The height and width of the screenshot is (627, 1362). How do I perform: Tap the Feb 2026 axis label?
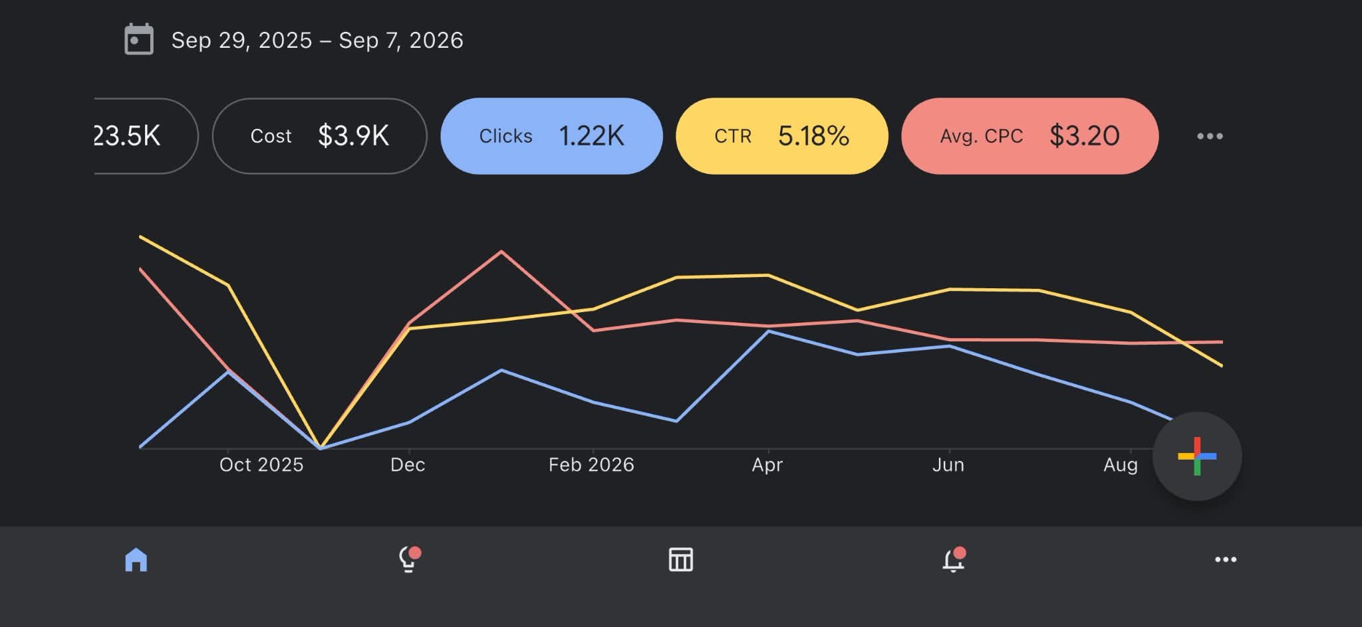591,464
